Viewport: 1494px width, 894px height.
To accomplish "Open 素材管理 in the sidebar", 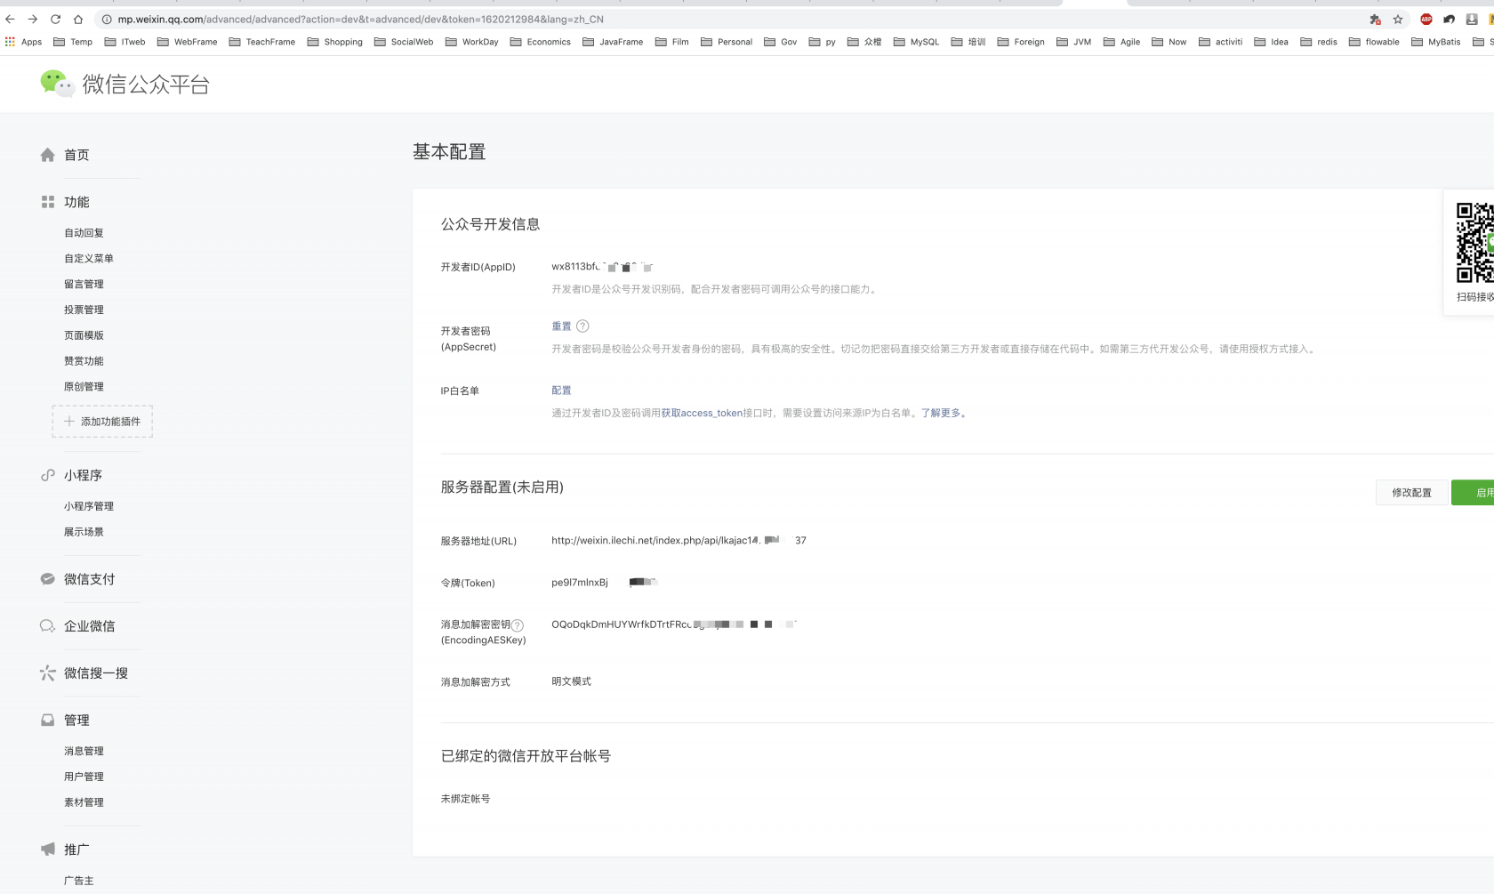I will [84, 802].
